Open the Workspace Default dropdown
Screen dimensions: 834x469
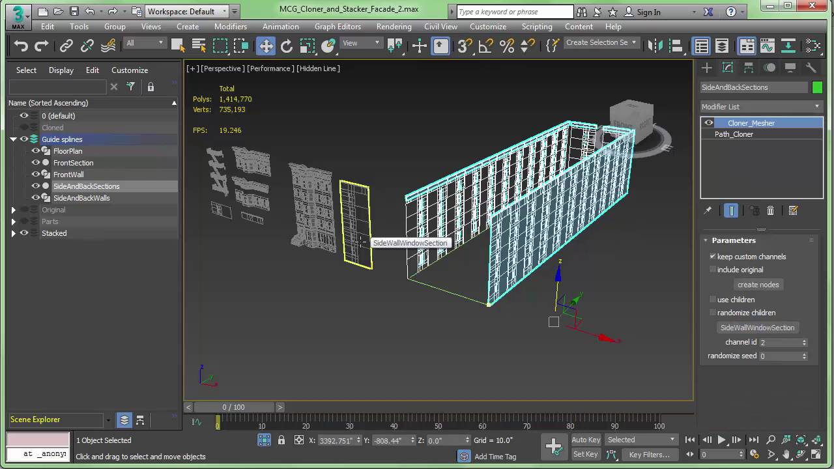click(x=188, y=11)
